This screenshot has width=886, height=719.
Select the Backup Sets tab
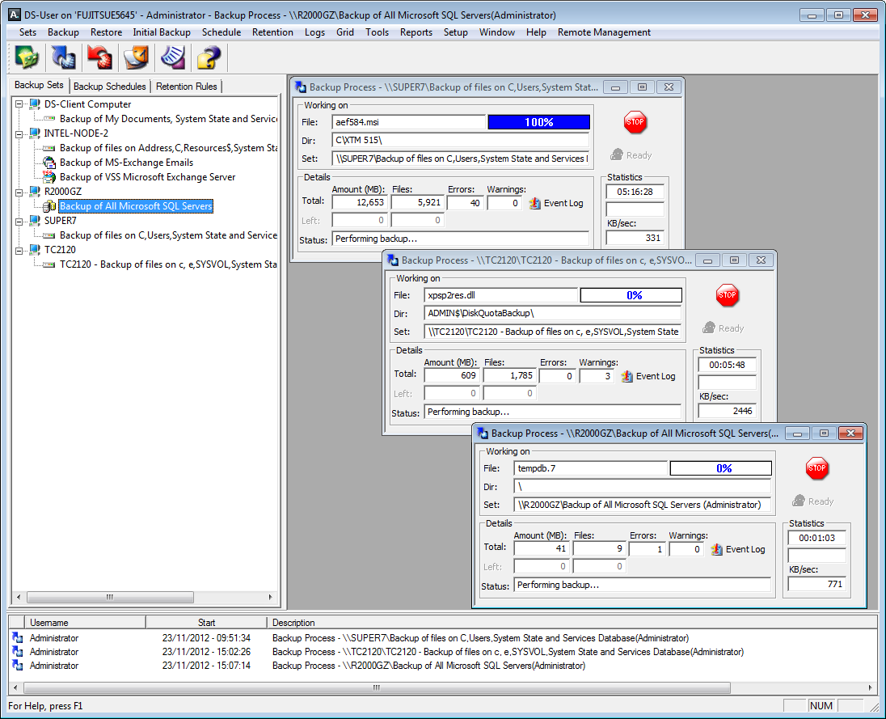pyautogui.click(x=39, y=85)
